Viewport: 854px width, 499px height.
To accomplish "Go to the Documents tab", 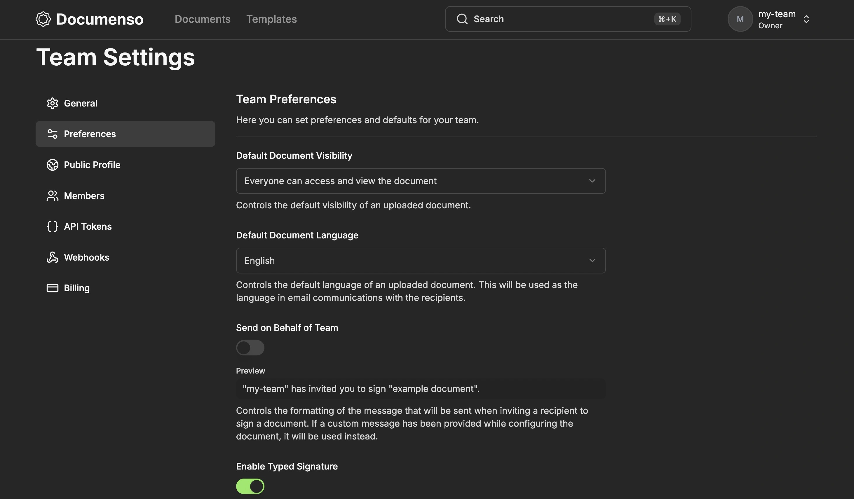I will [202, 19].
